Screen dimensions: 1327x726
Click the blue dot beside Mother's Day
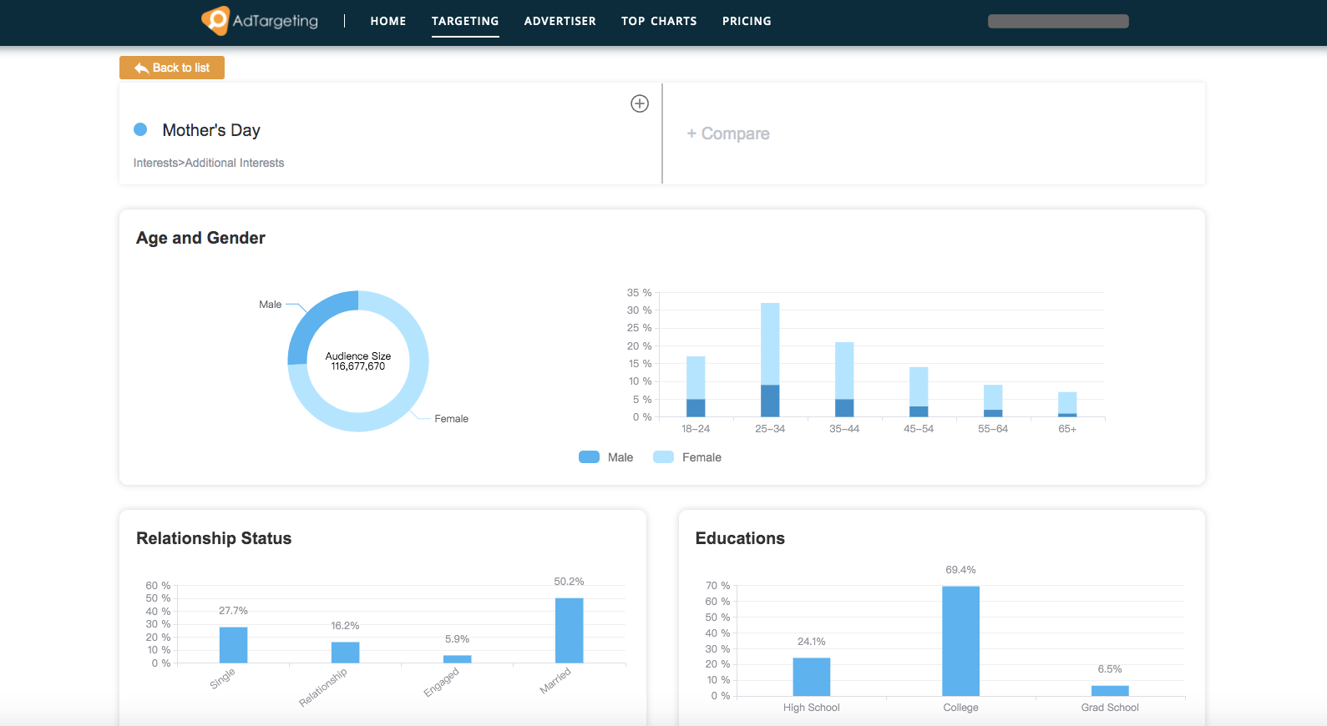click(140, 129)
